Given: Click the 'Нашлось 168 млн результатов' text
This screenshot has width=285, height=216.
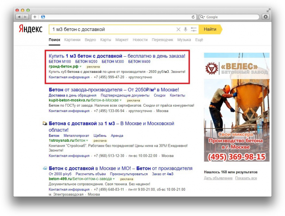Looking at the screenshot, I should point(230,172).
